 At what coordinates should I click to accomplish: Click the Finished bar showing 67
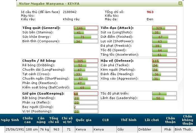click(164, 37)
